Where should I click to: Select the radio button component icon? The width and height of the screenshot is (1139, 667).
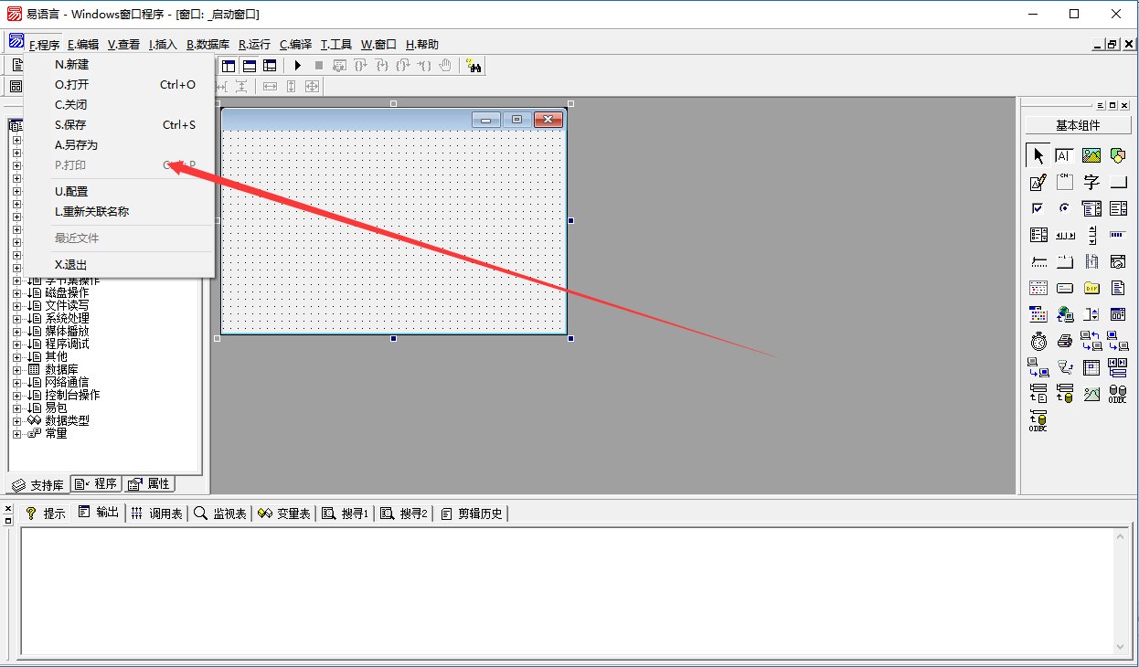(x=1064, y=208)
